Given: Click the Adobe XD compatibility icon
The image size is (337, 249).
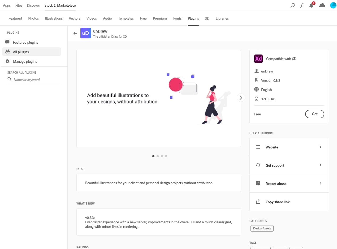Looking at the screenshot, I should coord(258,59).
